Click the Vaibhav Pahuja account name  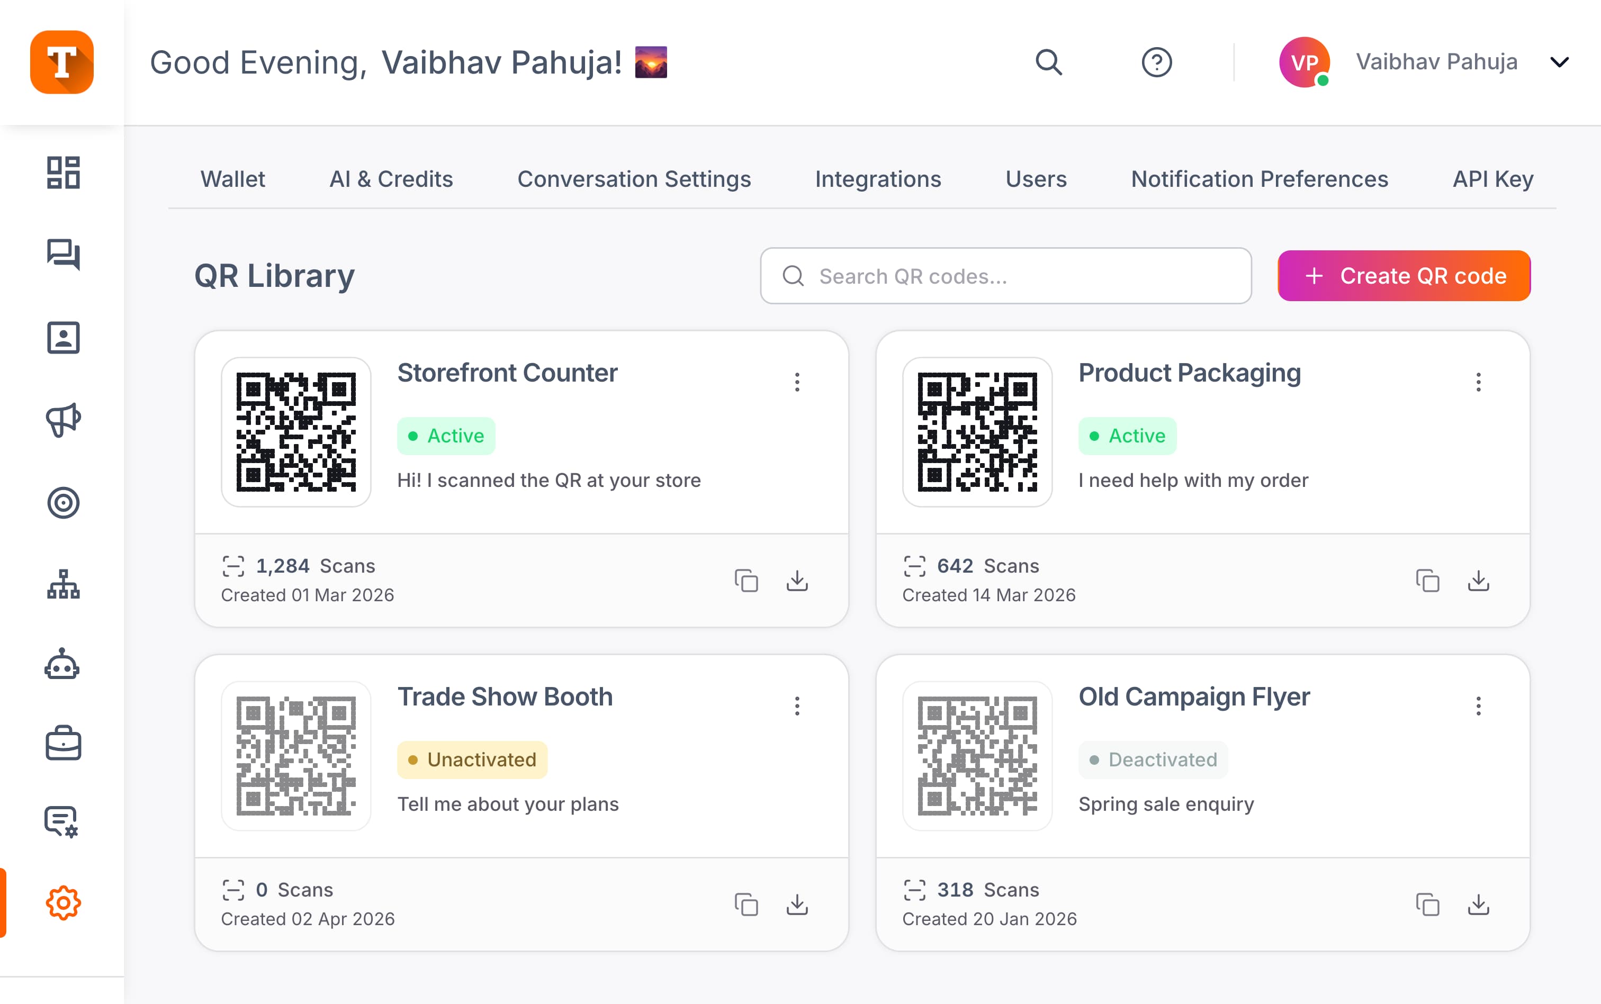coord(1436,62)
